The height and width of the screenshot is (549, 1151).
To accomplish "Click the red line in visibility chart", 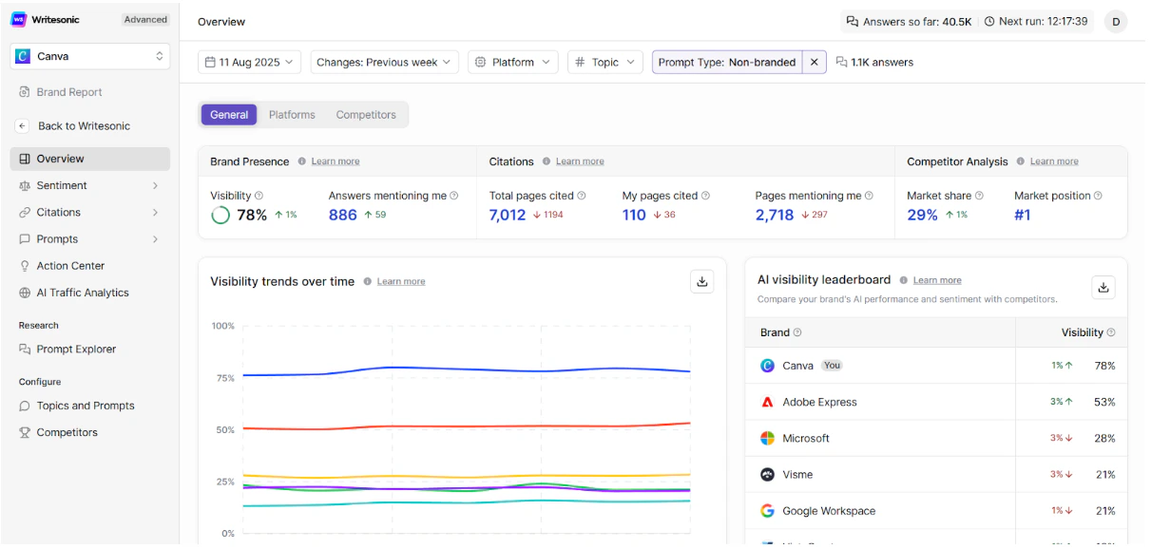I will pyautogui.click(x=466, y=426).
